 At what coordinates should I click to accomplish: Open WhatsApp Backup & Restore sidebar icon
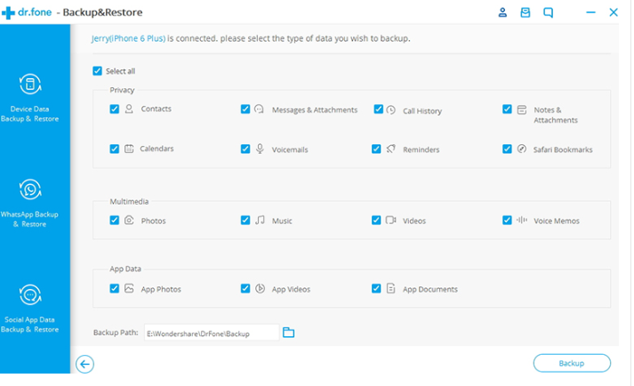[x=29, y=189]
